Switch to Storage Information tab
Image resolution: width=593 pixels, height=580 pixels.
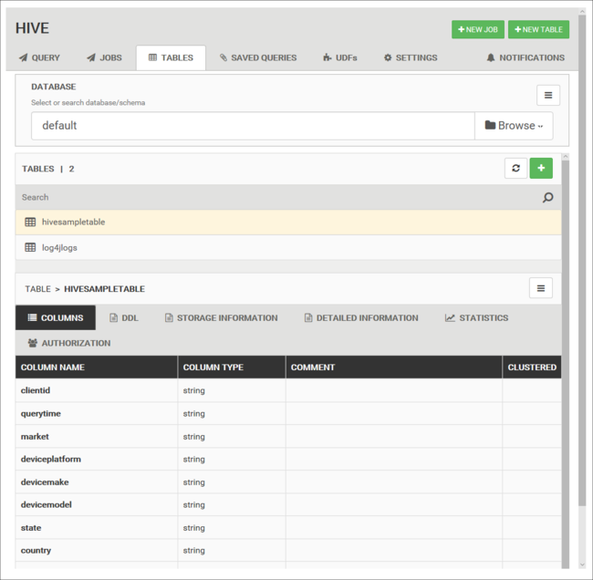[222, 318]
